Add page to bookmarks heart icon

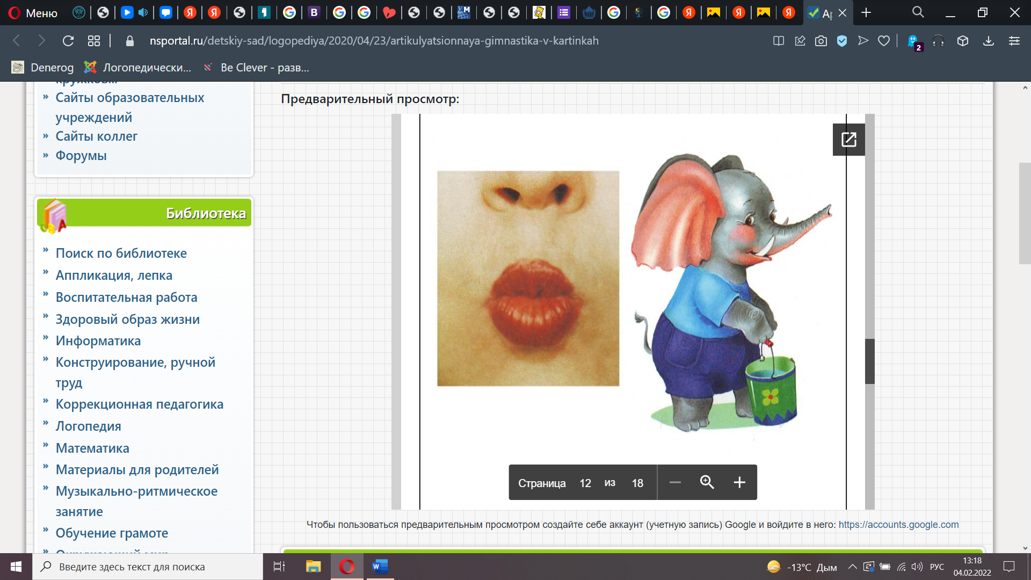click(x=884, y=41)
